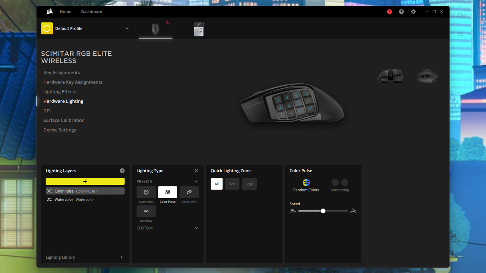Open Hardware Lighting section
Screen dimensions: 486x273
(63, 101)
